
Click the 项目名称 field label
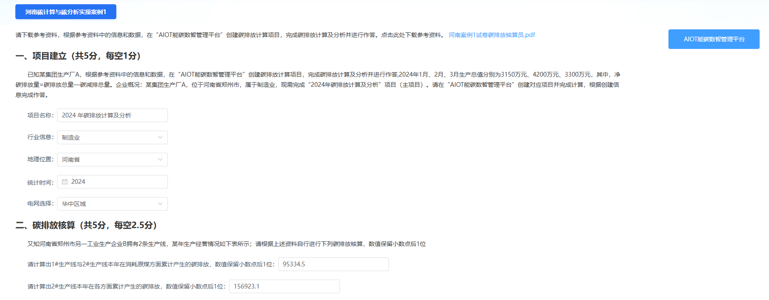click(40, 115)
